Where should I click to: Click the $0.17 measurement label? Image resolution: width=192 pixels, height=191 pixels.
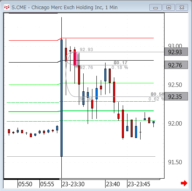coord(120,63)
